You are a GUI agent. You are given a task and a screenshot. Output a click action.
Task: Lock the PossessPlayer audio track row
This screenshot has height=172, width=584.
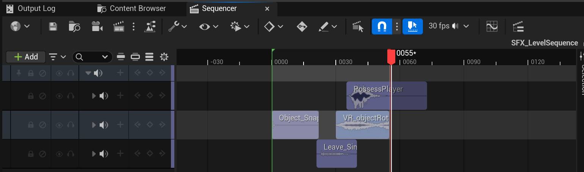31,96
